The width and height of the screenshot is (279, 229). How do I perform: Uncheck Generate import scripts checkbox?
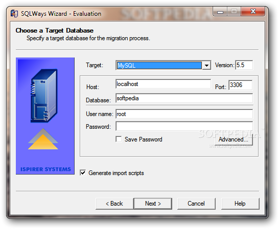pos(83,173)
